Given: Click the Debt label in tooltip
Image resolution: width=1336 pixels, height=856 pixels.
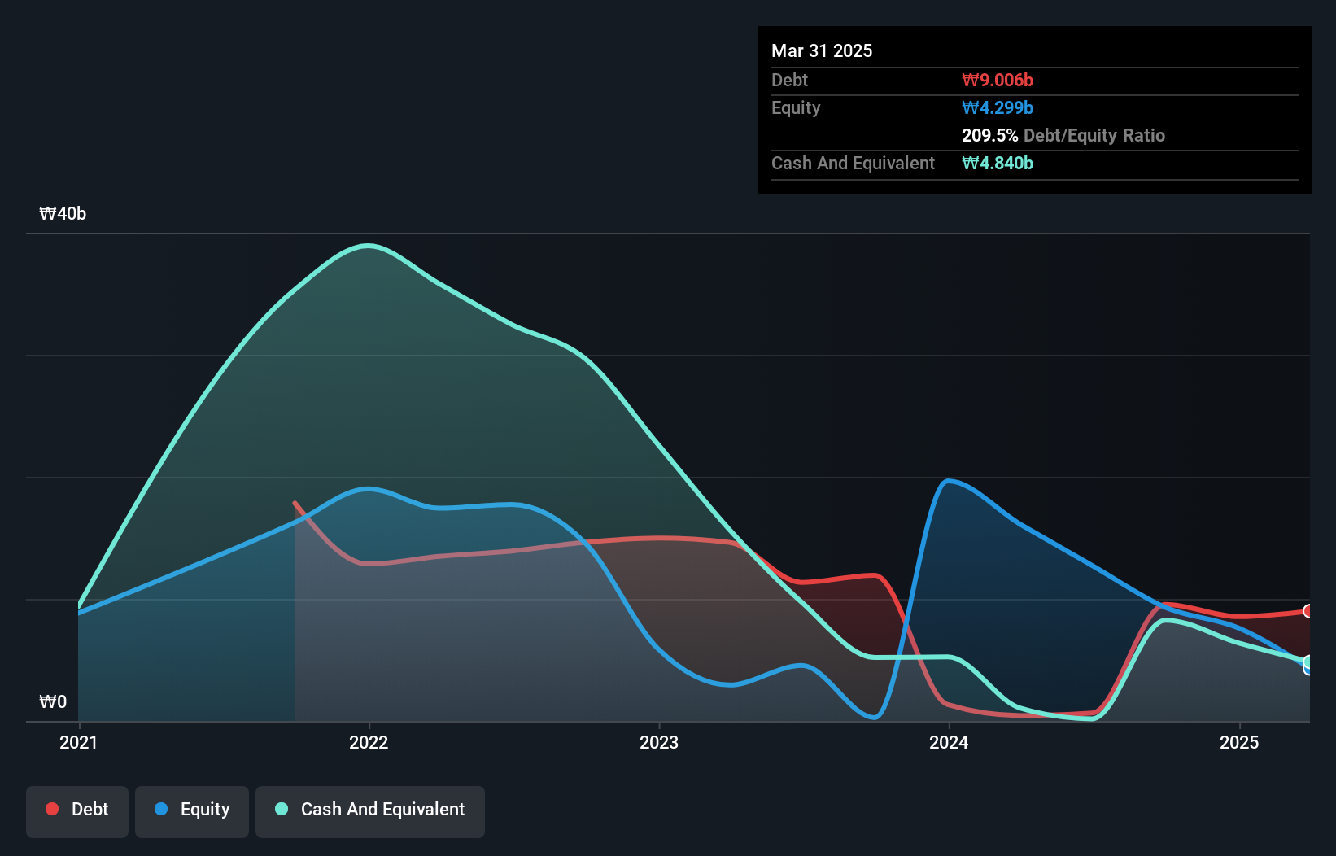Looking at the screenshot, I should click(x=789, y=80).
